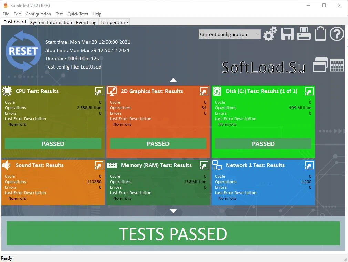Collapse header with upward arrow
The height and width of the screenshot is (262, 348).
[x=173, y=80]
